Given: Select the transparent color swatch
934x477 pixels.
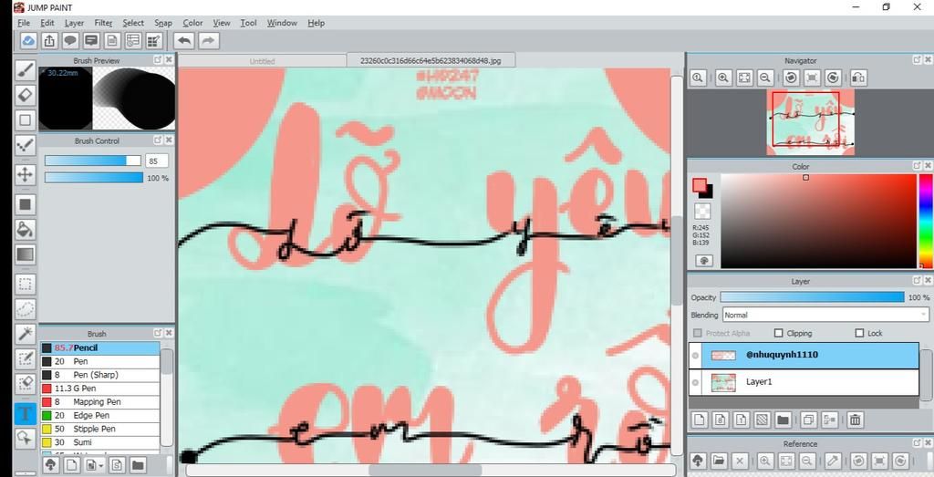Looking at the screenshot, I should (703, 212).
